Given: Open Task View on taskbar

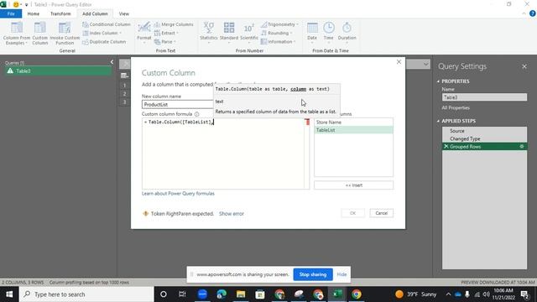Looking at the screenshot, I should point(182,294).
